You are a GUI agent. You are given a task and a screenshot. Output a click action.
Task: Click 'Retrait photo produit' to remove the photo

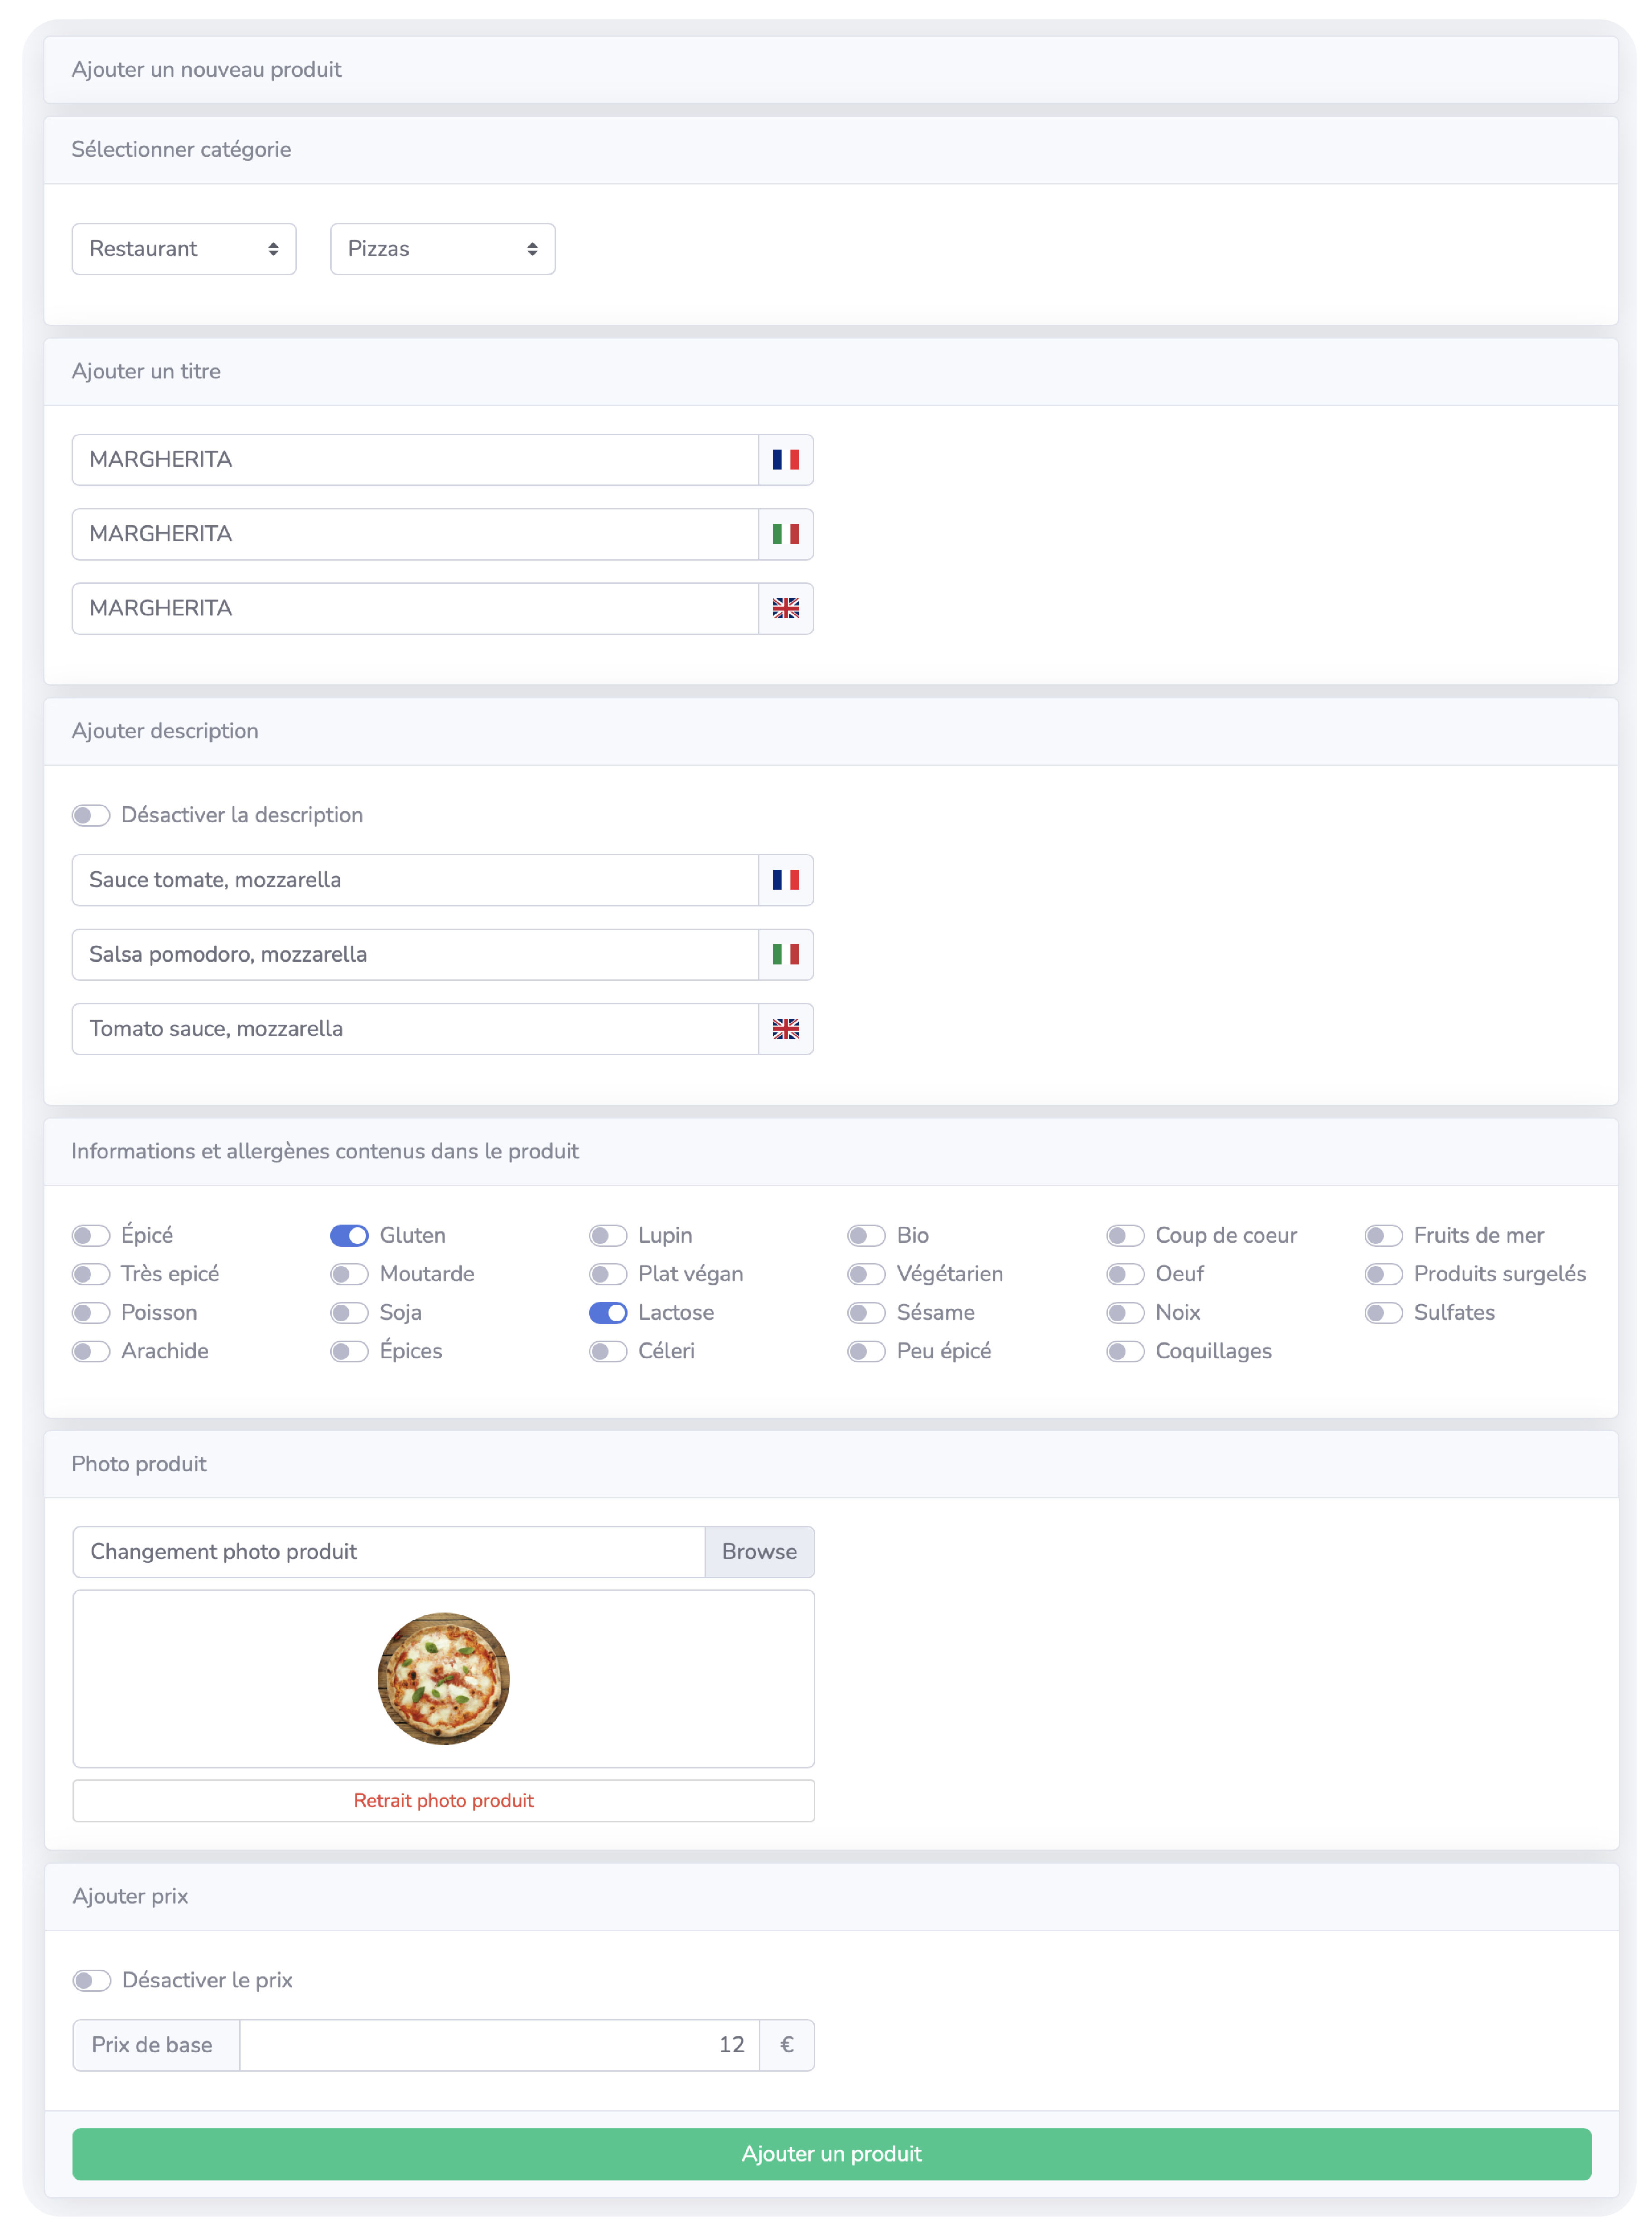click(443, 1801)
